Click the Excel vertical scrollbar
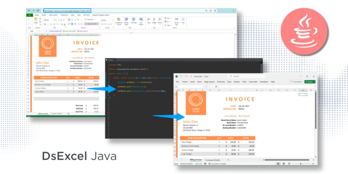 point(316,110)
